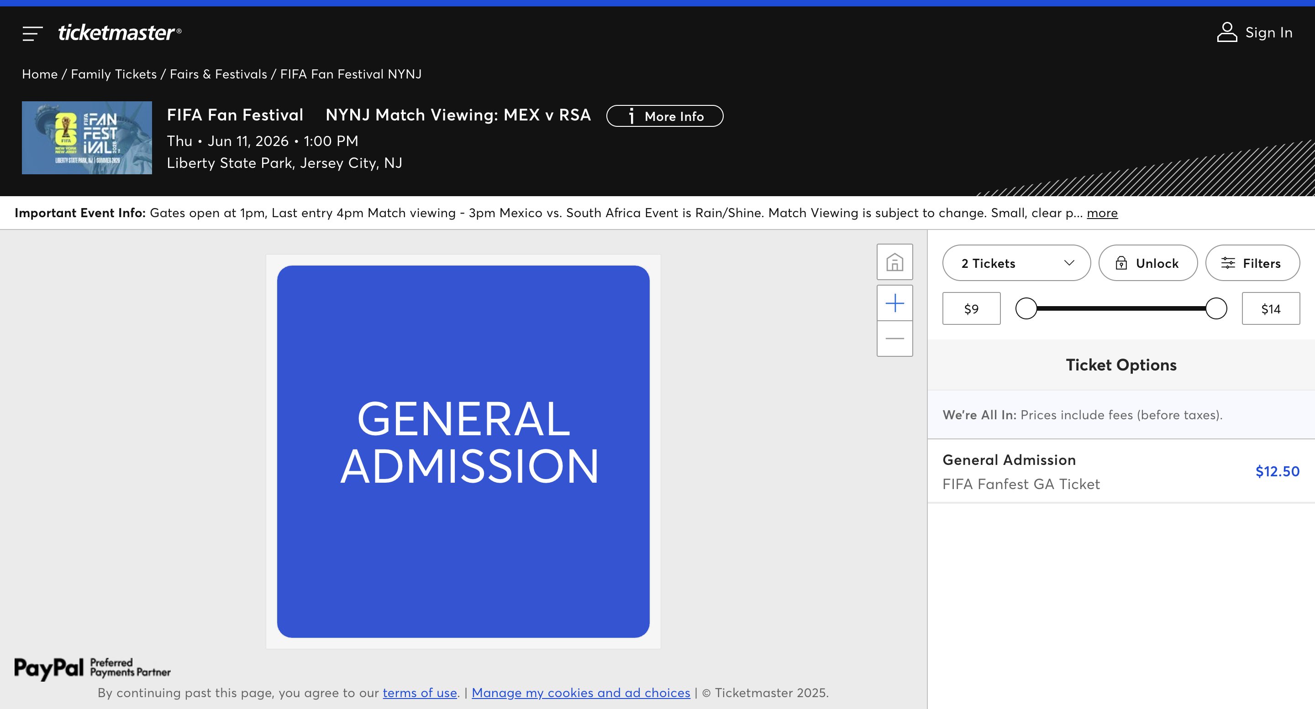Expand the 2 Tickets quantity dropdown
1315x709 pixels.
[x=1016, y=263]
